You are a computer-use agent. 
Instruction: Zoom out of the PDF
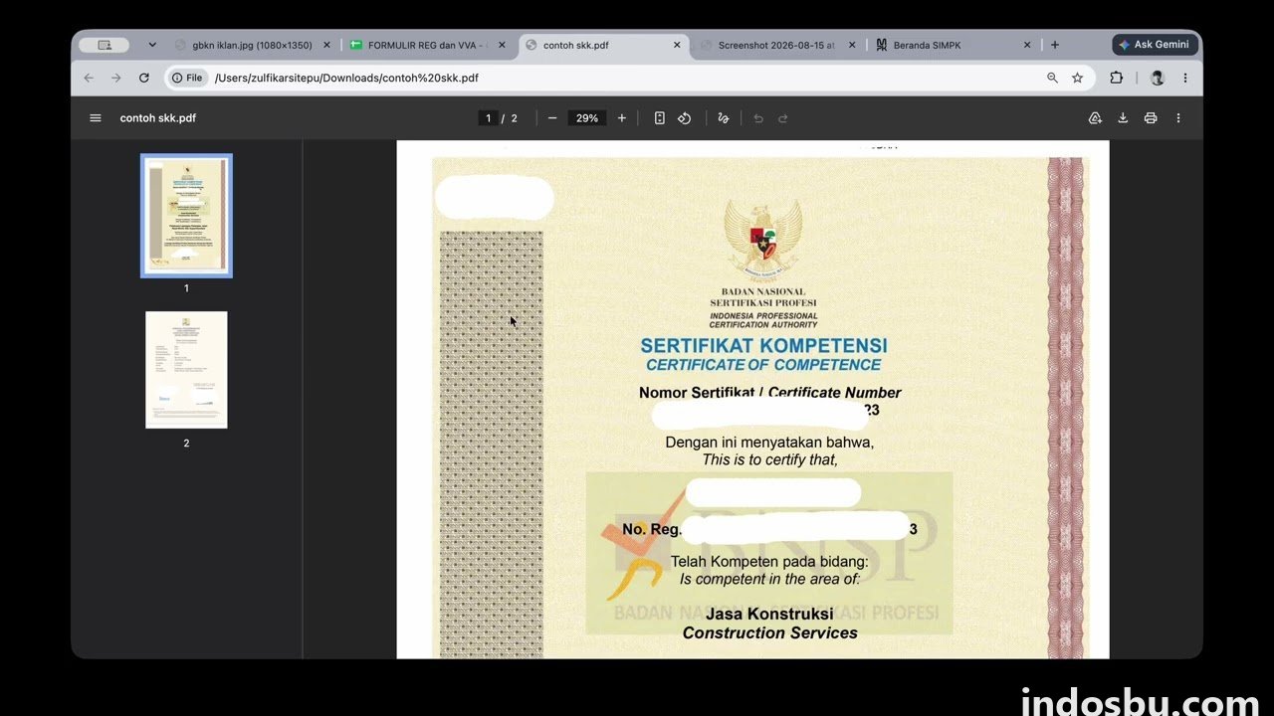(x=552, y=118)
